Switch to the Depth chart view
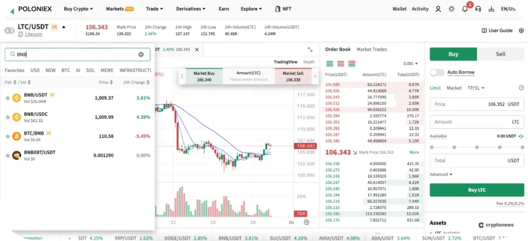Viewport: 528px width, 241px height. pos(309,62)
